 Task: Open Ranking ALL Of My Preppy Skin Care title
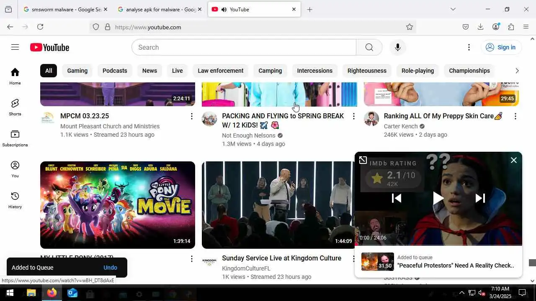[443, 116]
